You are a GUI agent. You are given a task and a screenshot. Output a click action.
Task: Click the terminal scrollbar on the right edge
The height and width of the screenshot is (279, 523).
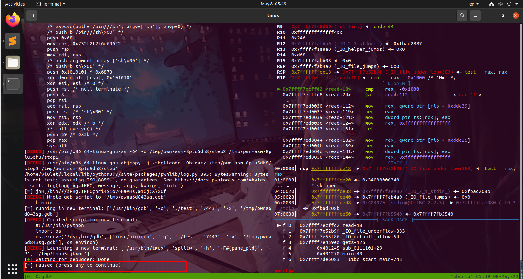pyautogui.click(x=521, y=148)
